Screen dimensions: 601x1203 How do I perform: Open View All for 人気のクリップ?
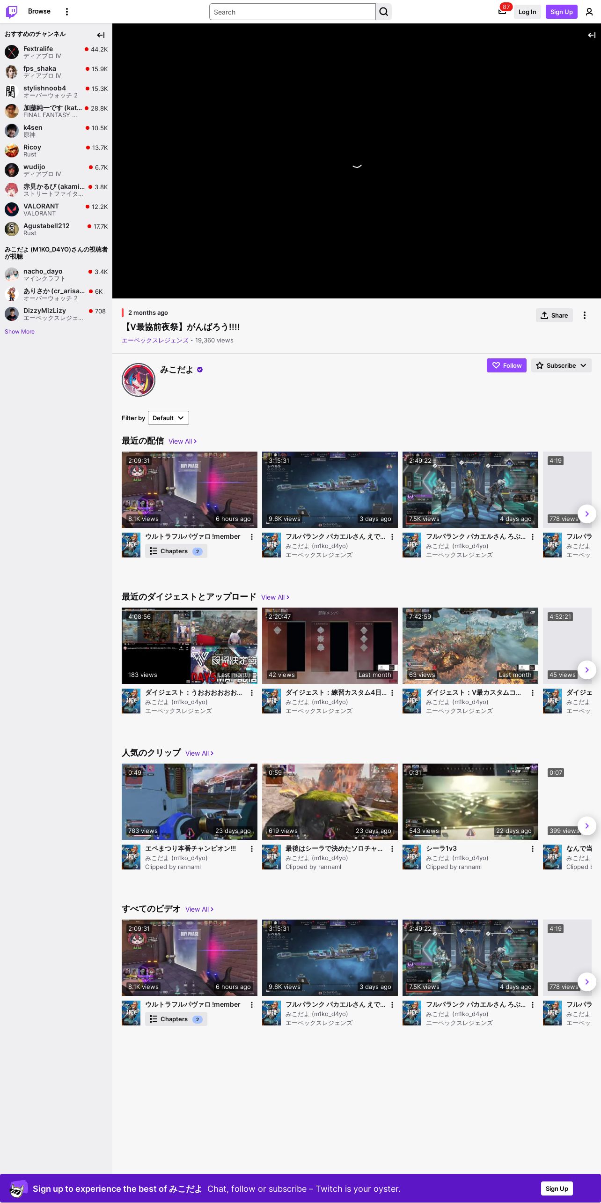199,753
